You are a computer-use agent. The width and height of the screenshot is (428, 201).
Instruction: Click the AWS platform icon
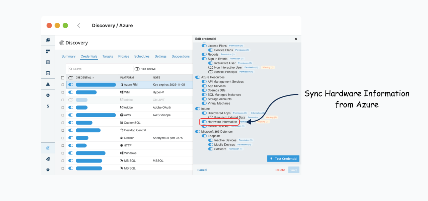(122, 115)
